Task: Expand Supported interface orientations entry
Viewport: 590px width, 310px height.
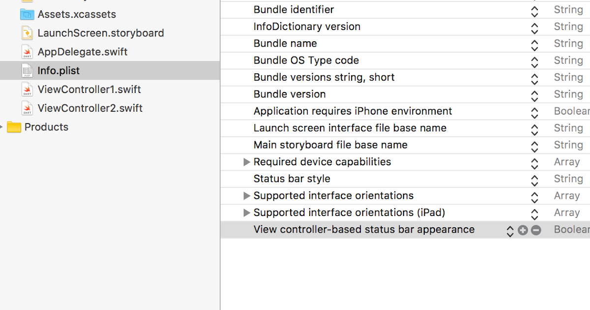Action: (246, 195)
